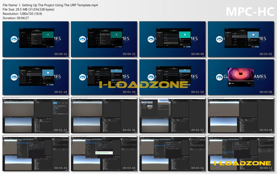
Task: Open the project settings frame at 00:03:24
Action: [x=35, y=153]
